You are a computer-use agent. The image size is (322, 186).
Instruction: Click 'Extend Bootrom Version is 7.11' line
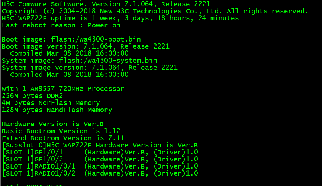coord(63,138)
